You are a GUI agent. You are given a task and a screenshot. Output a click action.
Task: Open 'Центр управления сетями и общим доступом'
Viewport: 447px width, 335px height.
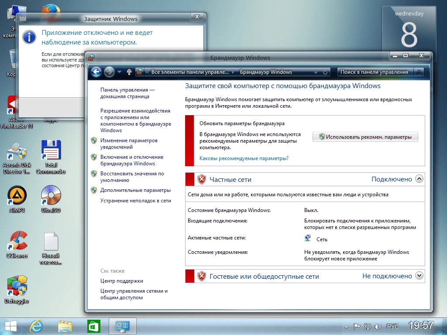click(134, 294)
